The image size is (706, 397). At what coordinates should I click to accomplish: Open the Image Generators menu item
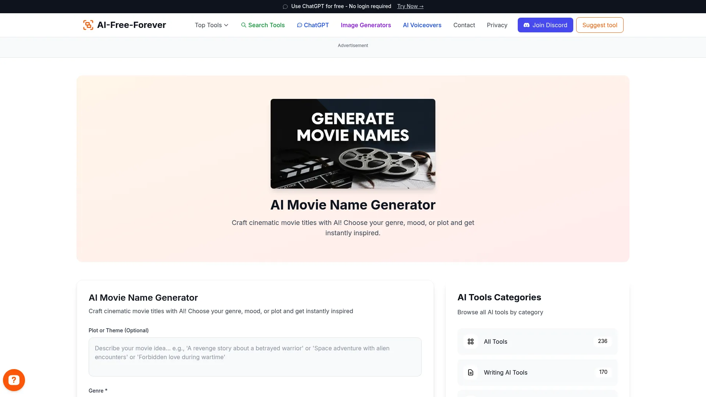366,25
